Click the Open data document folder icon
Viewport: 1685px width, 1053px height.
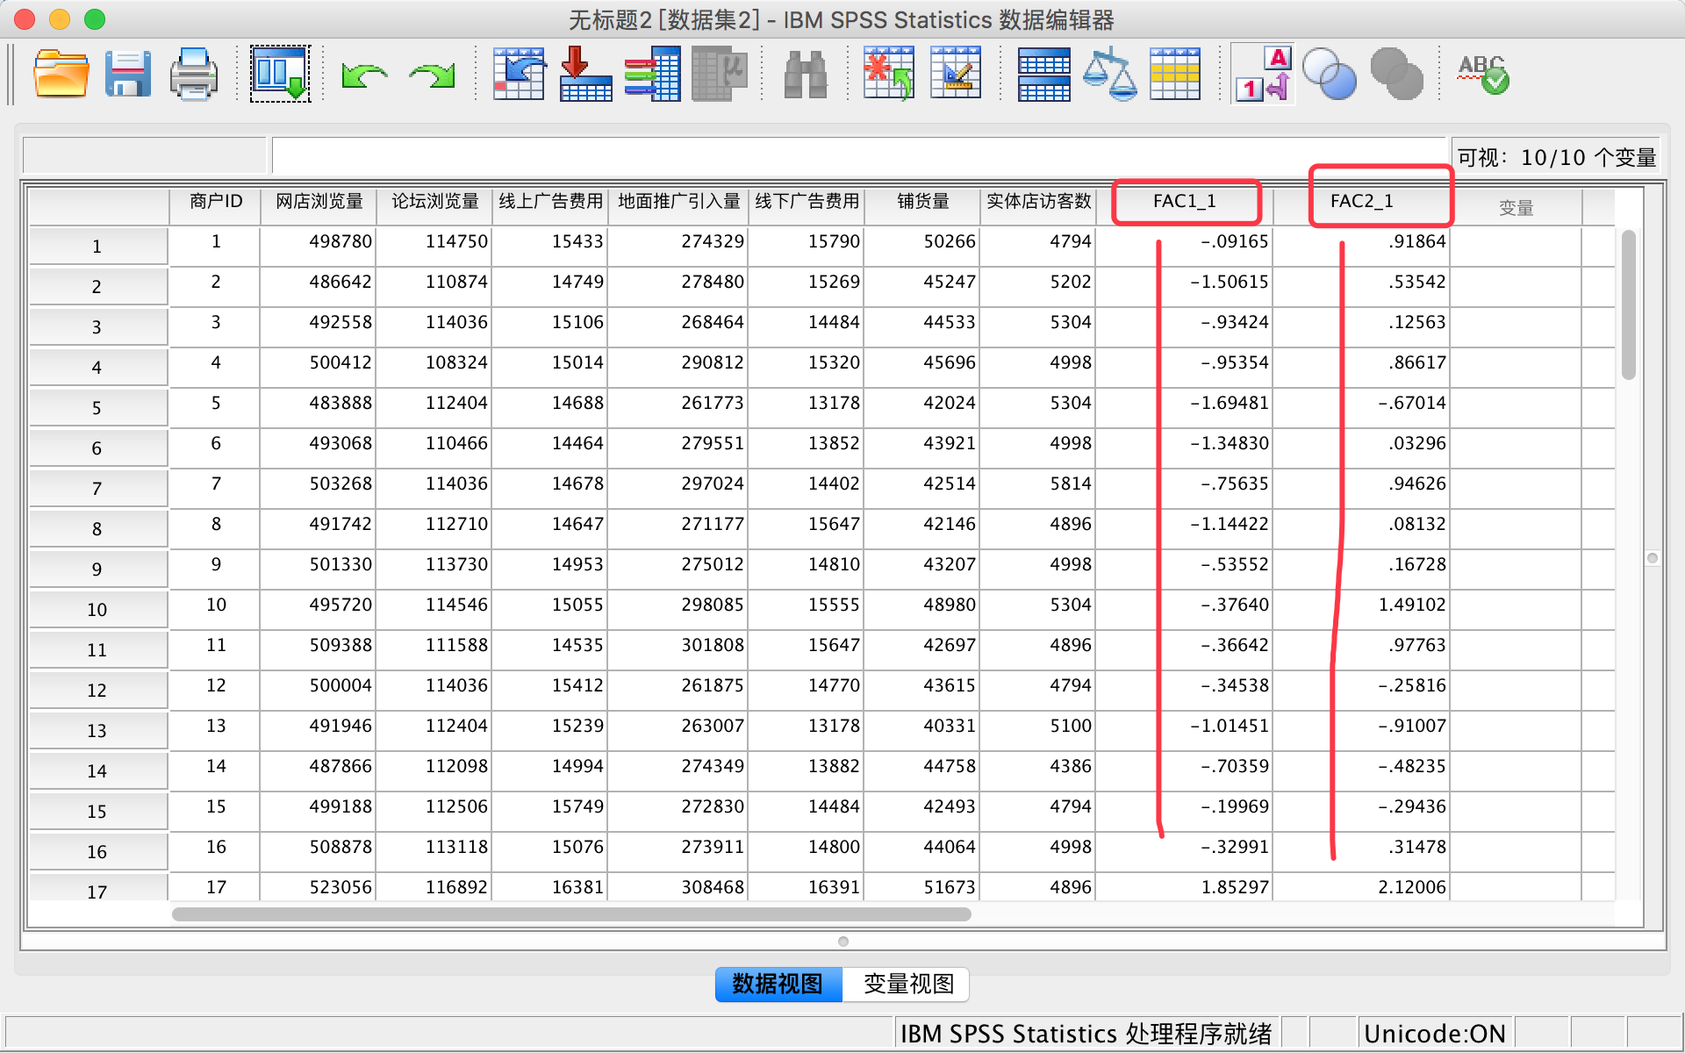click(61, 74)
